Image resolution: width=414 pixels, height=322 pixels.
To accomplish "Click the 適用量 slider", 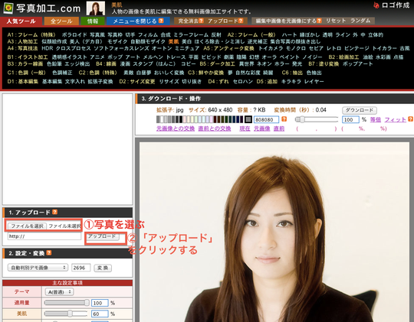I will (x=67, y=303).
